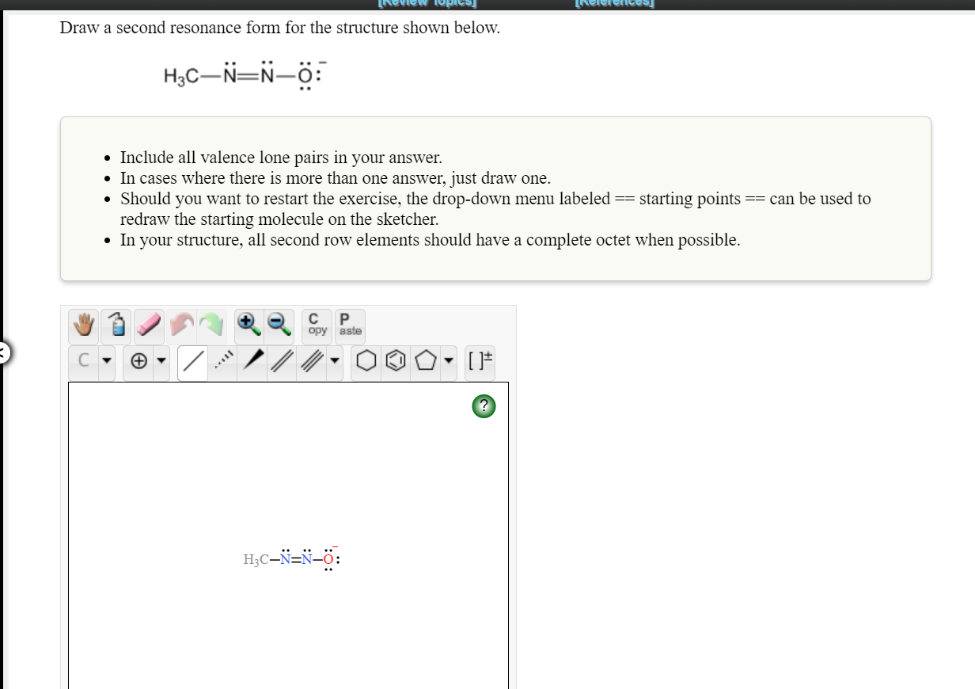Select the carbon element tool

coord(83,362)
